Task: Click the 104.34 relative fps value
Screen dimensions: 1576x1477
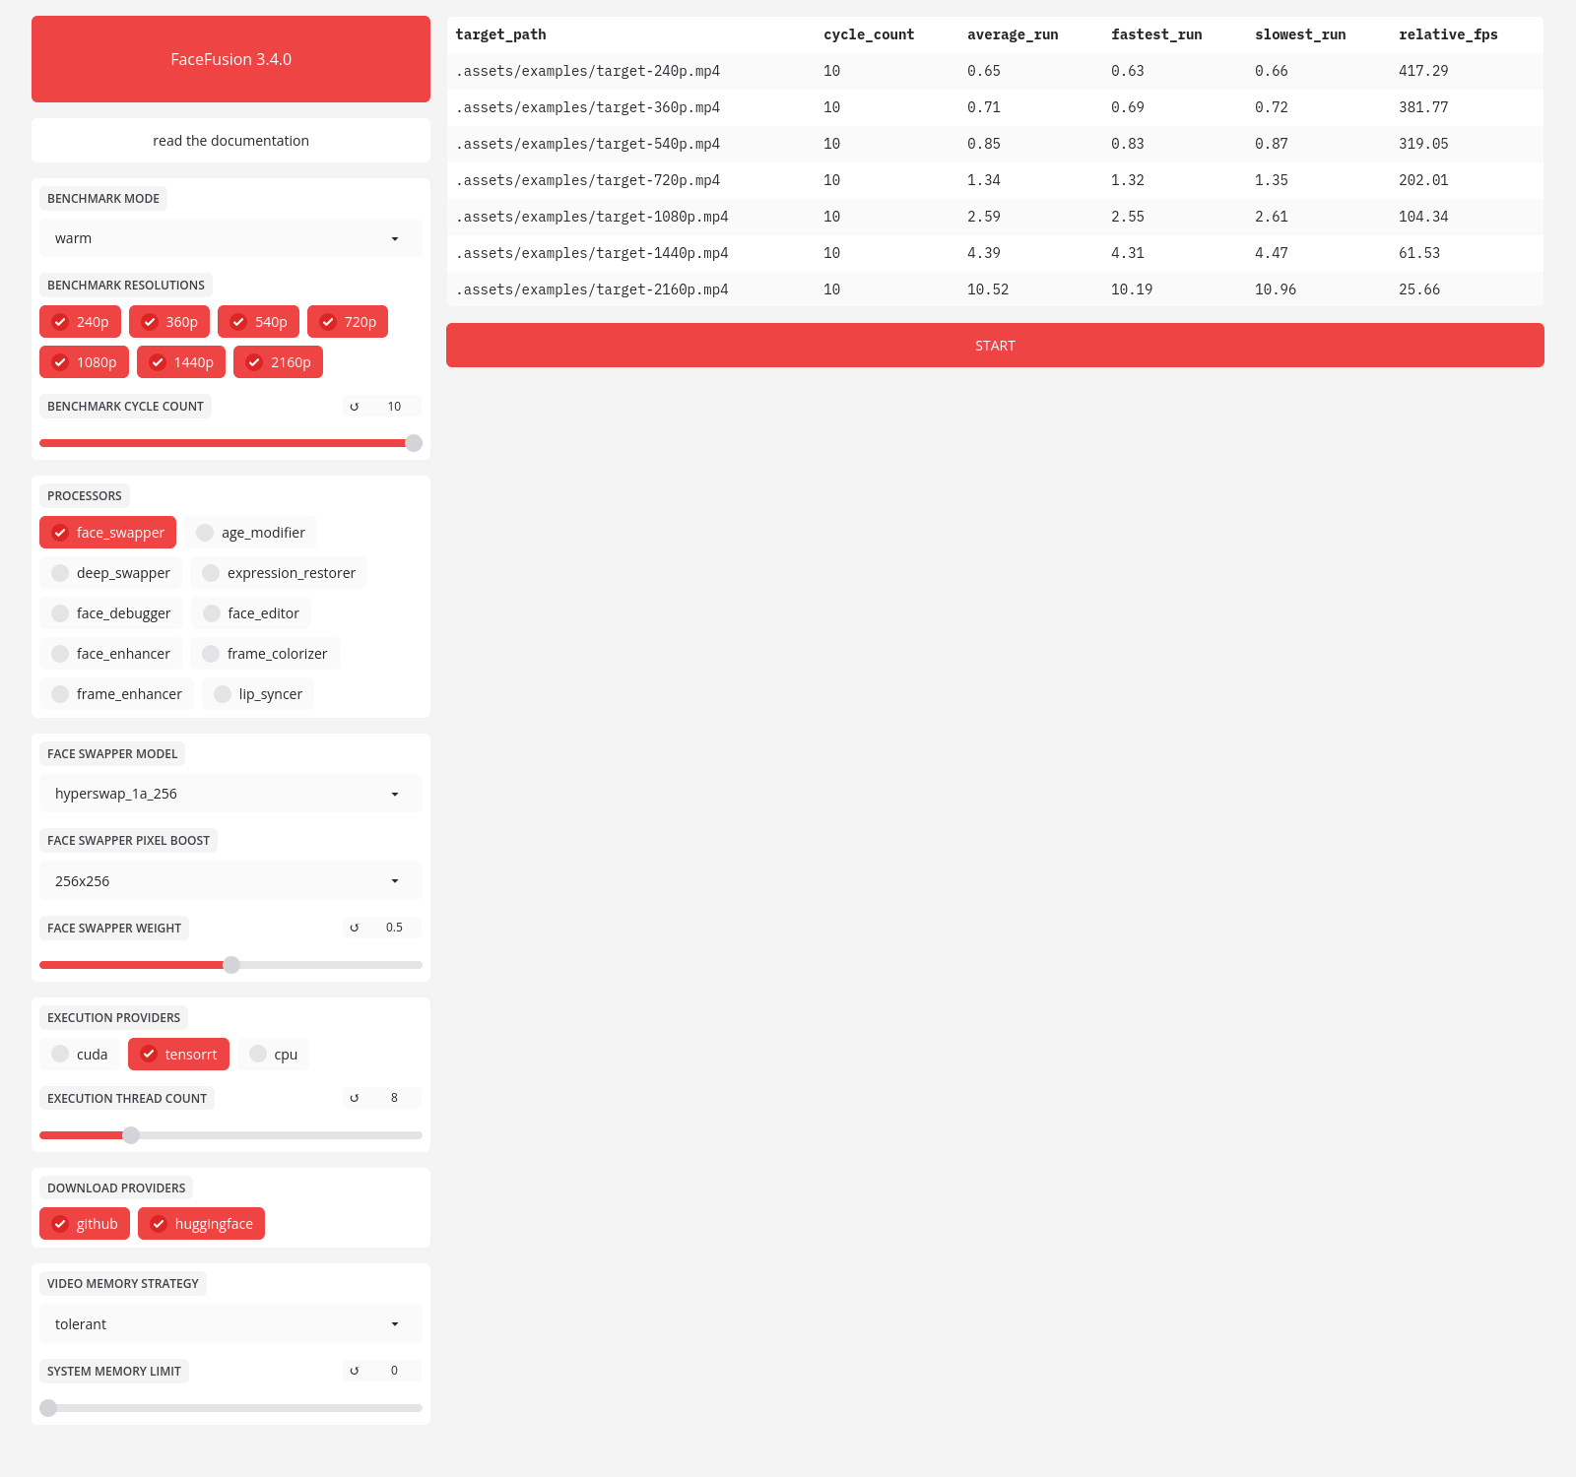Action: 1423,217
